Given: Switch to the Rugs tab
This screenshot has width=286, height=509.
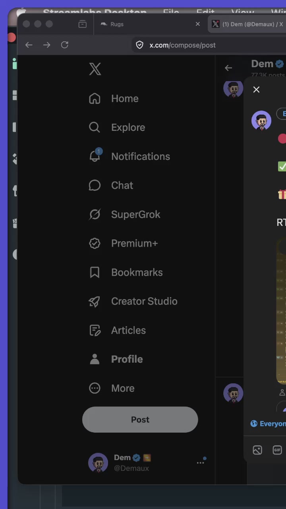Looking at the screenshot, I should click(151, 24).
